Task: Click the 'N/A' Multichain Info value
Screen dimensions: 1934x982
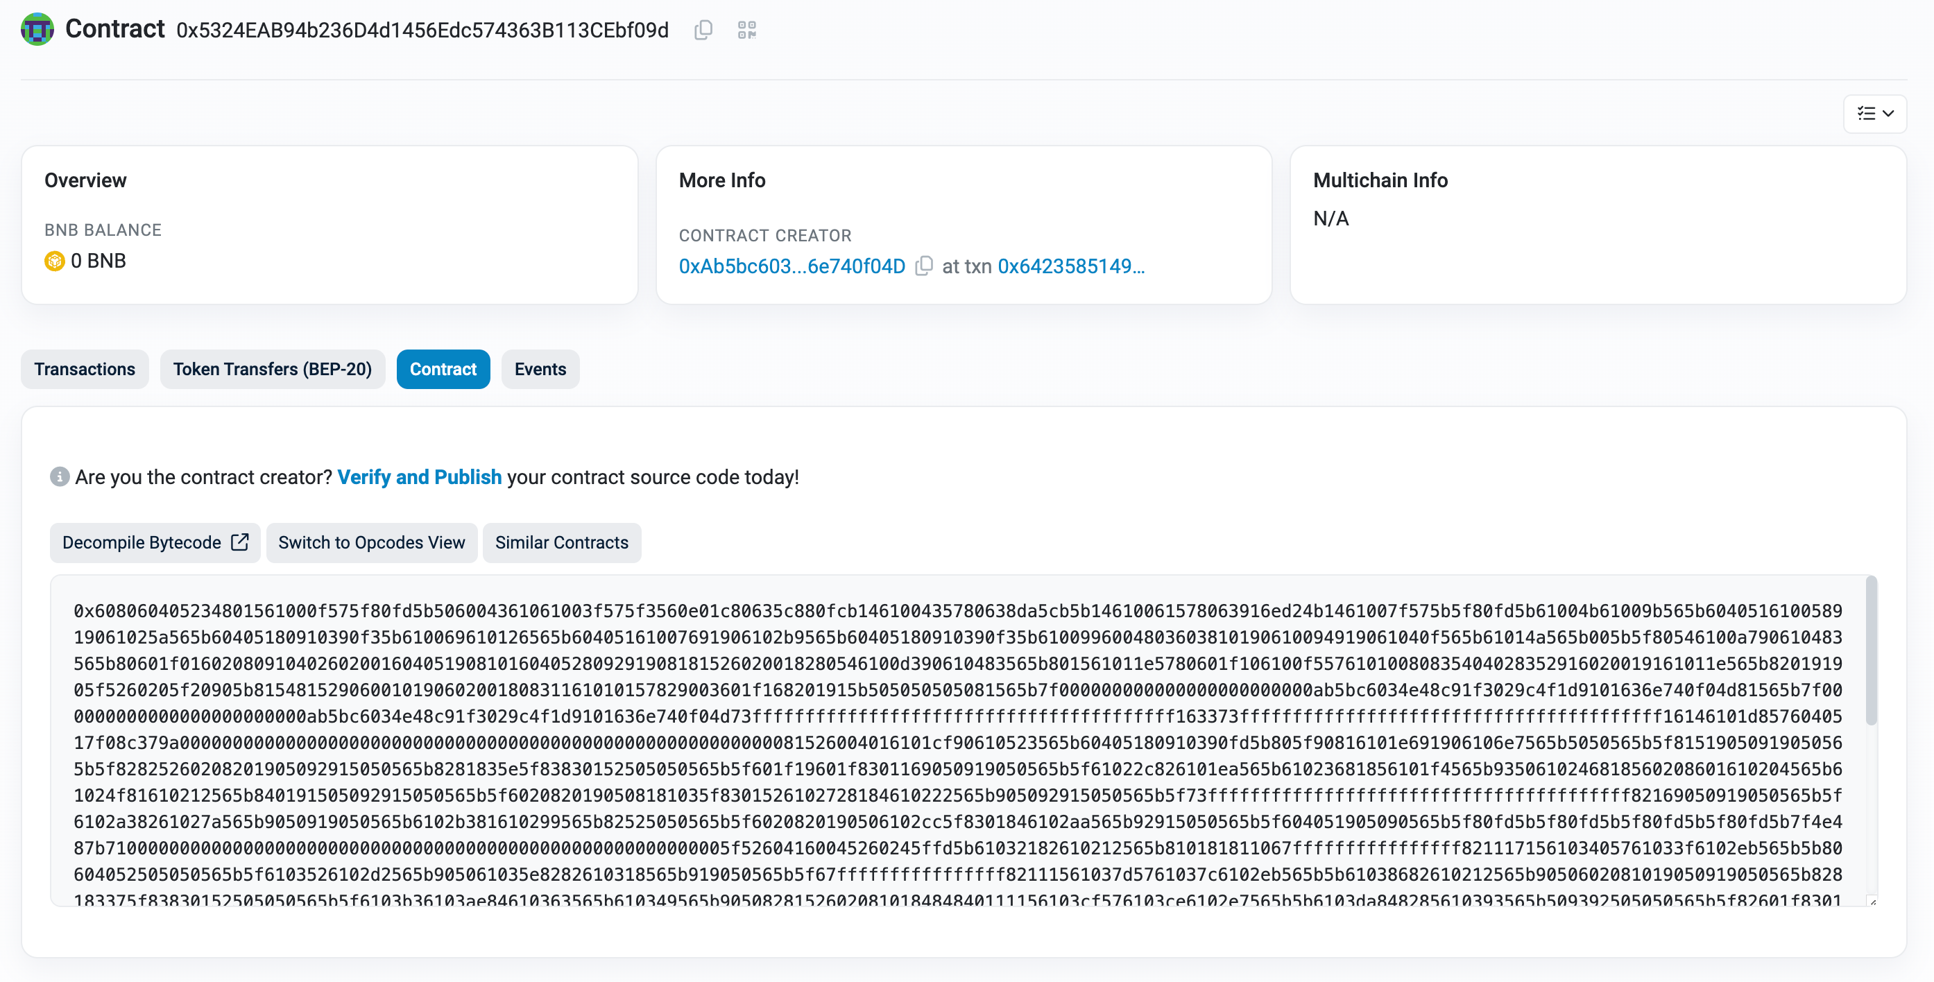Action: click(1330, 218)
